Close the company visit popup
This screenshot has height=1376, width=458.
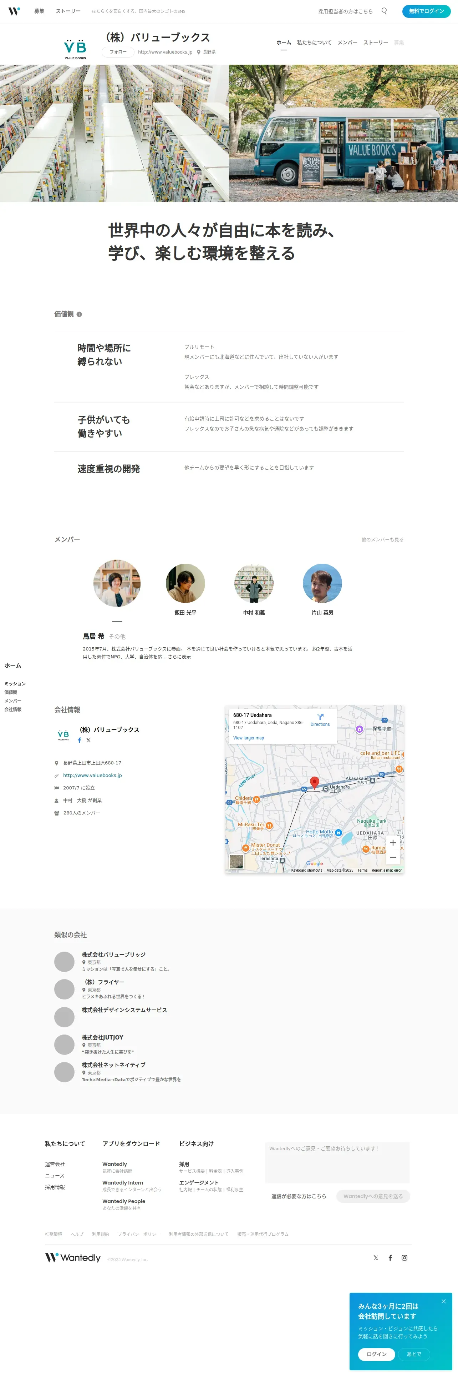coord(444,1301)
